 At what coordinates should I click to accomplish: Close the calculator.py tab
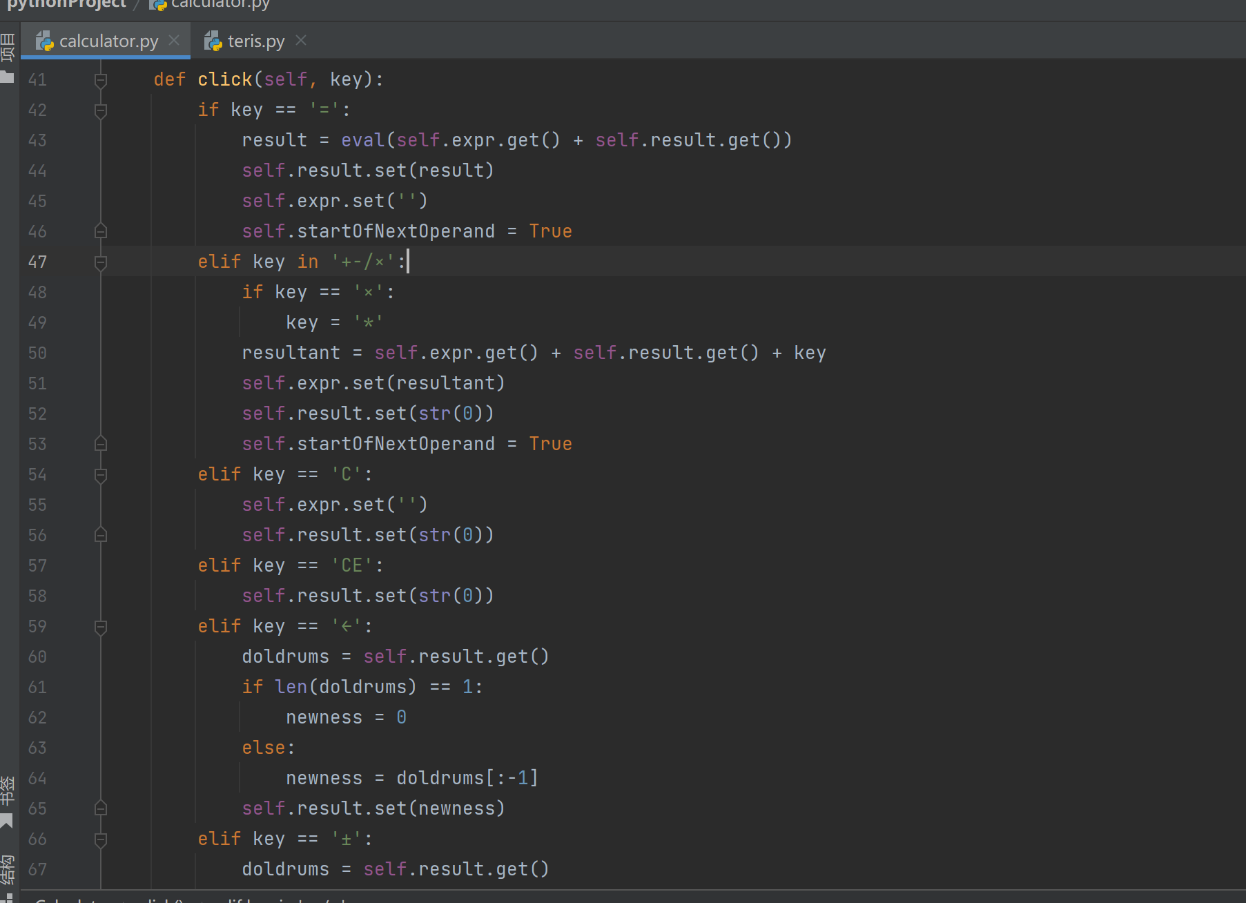[174, 41]
